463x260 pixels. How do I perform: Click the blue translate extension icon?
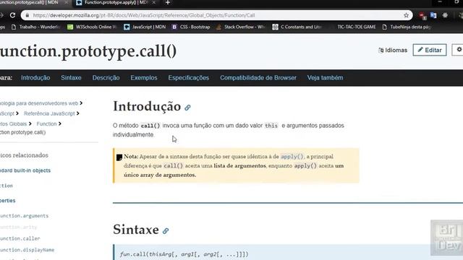[x=433, y=15]
